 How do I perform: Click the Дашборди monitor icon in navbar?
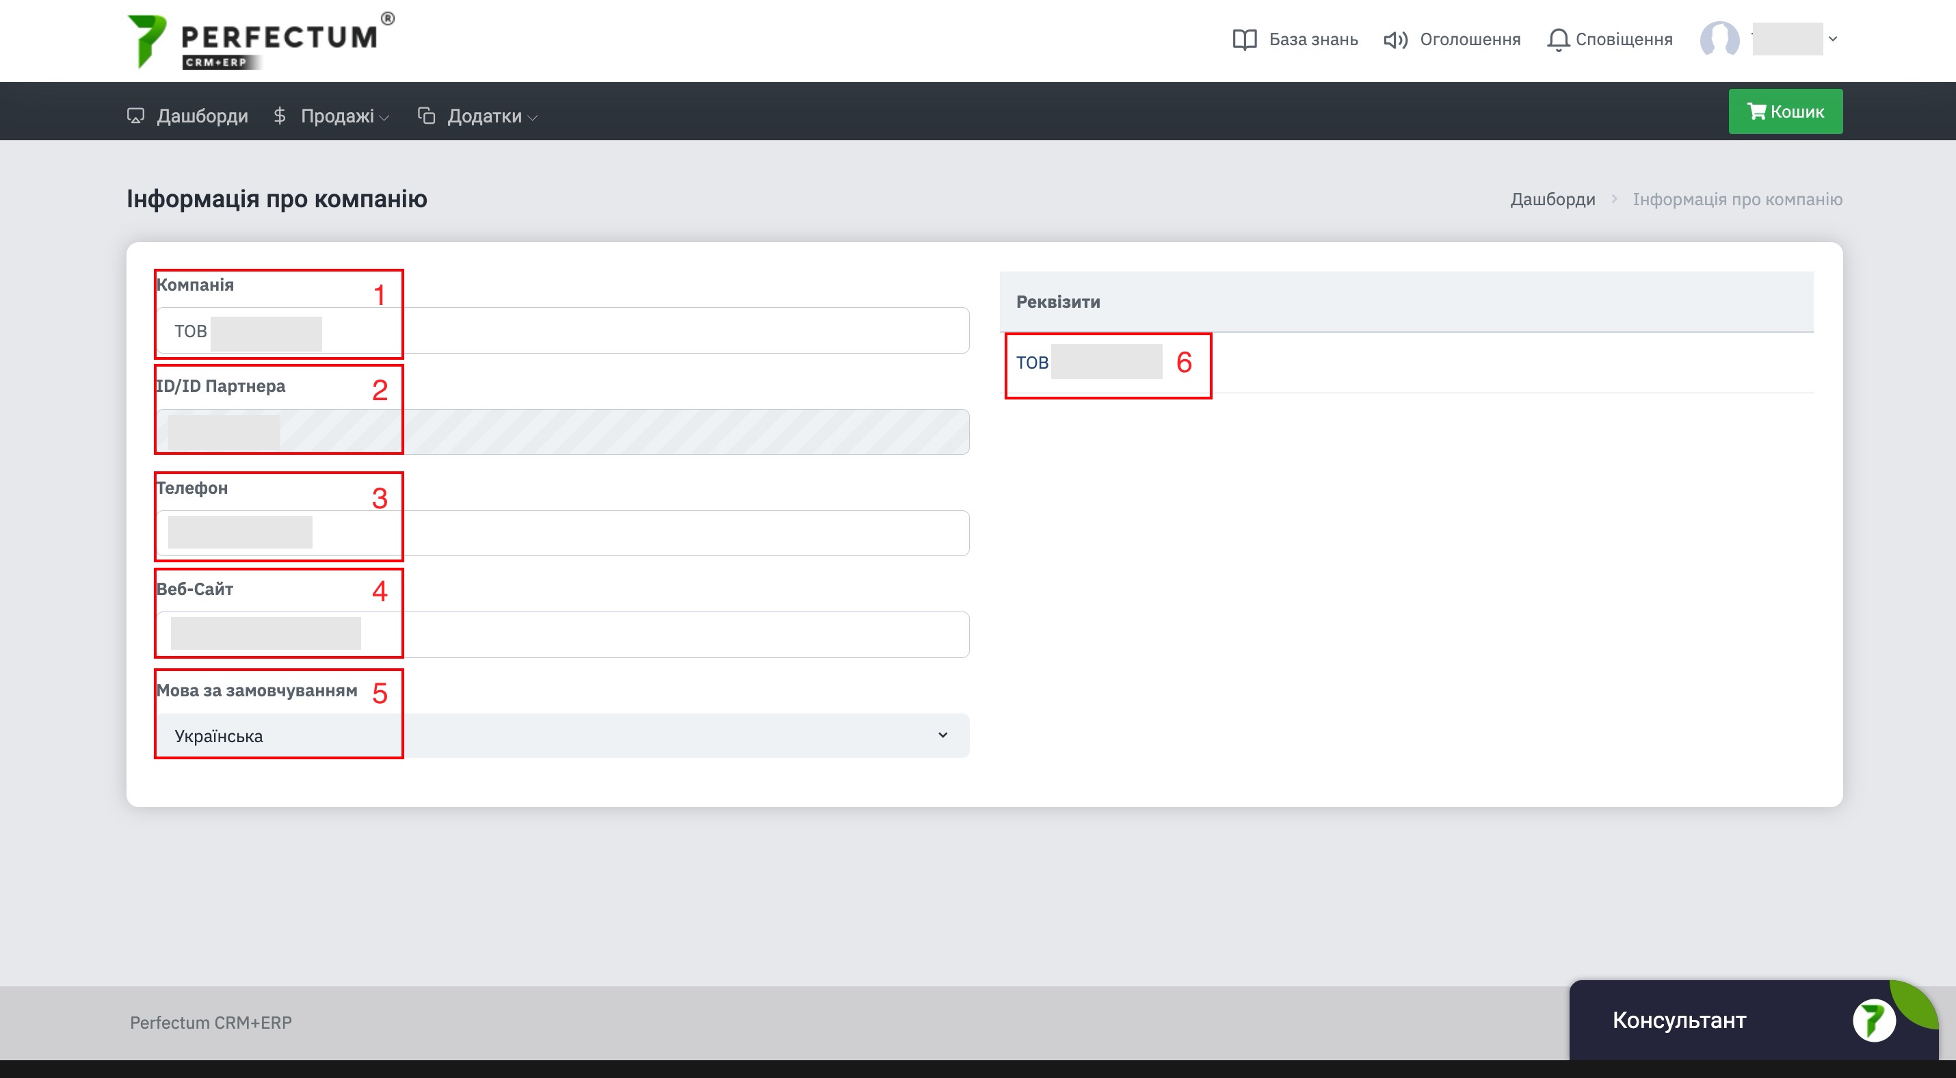click(x=135, y=116)
